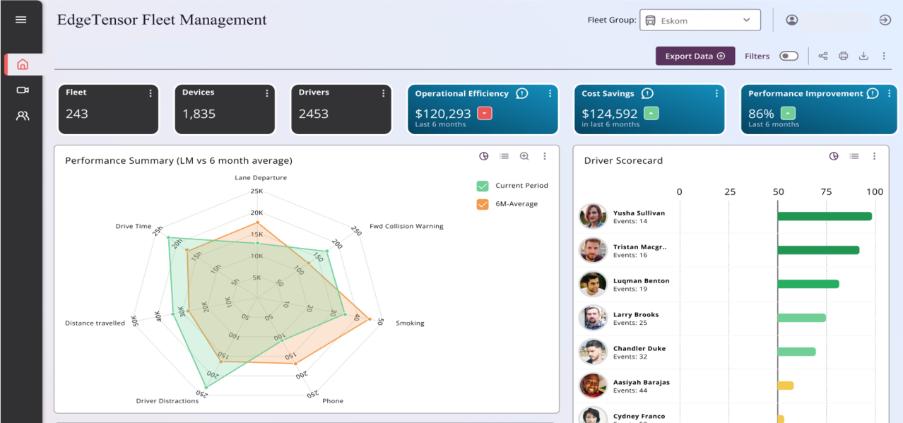Click the share icon in toolbar
This screenshot has height=423, width=903.
[x=823, y=56]
